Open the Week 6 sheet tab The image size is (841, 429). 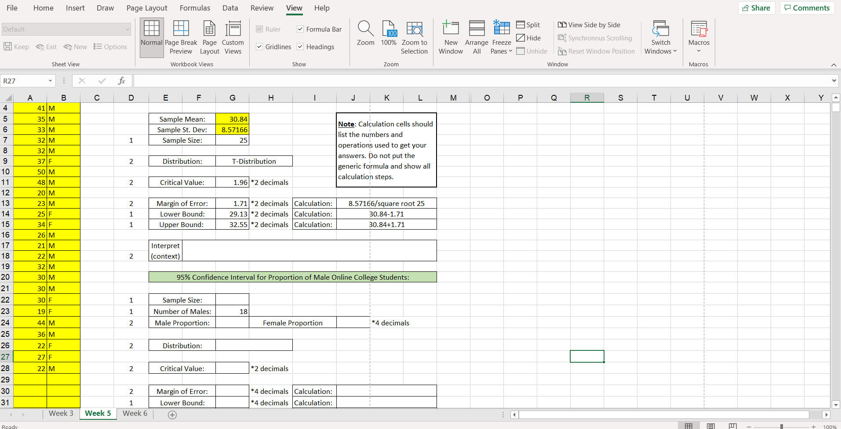click(134, 413)
